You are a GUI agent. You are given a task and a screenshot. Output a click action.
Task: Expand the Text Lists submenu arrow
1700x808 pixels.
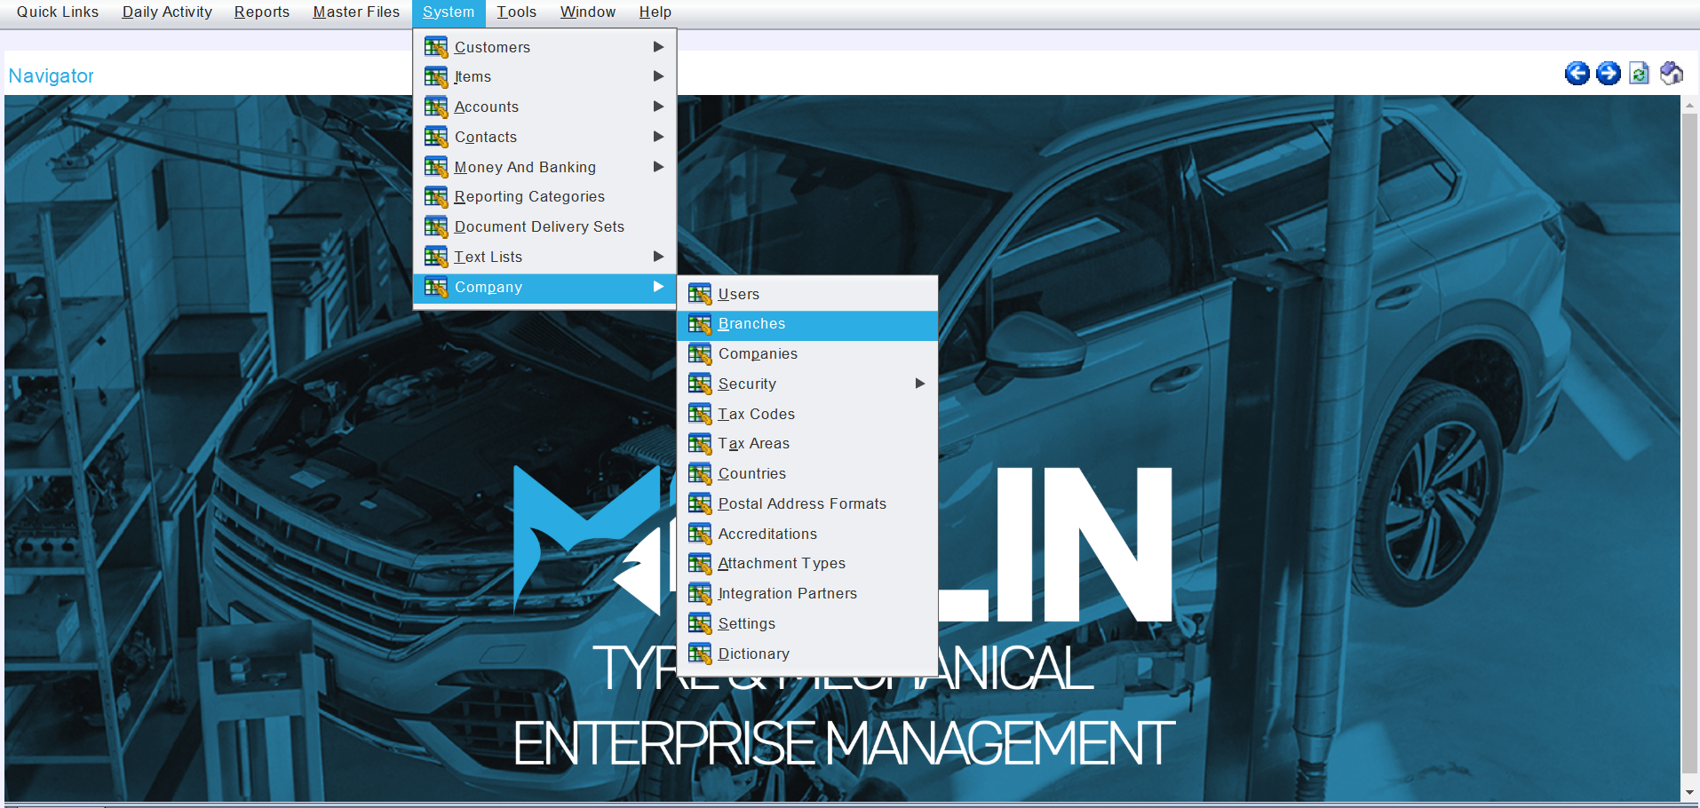coord(658,257)
